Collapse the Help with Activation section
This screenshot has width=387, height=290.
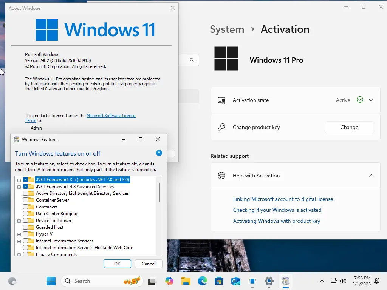click(371, 176)
